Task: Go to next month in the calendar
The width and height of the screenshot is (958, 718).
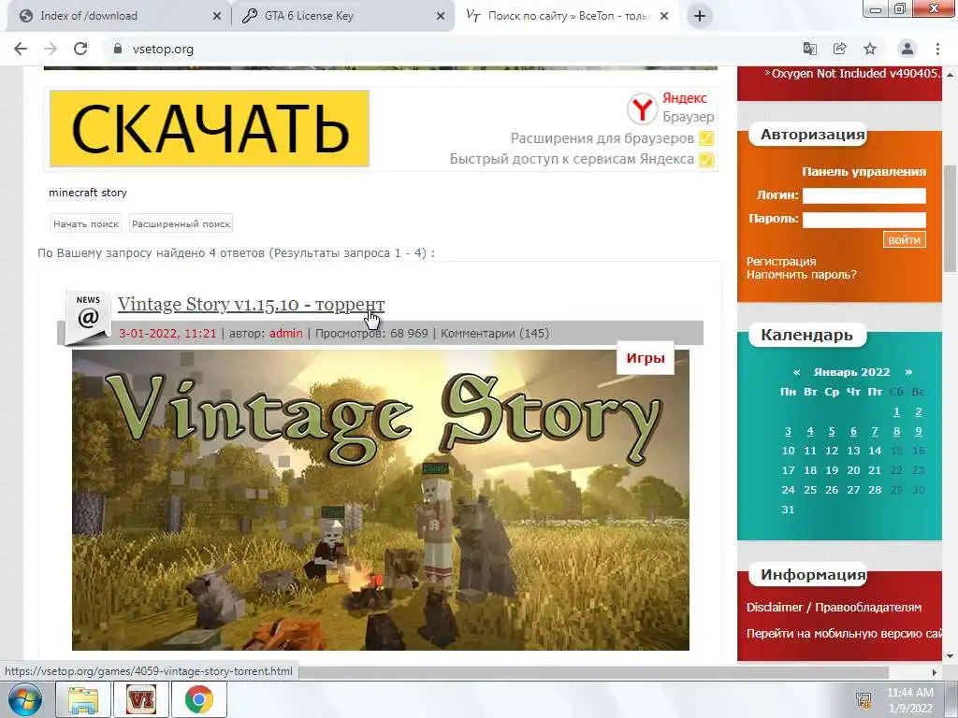Action: (908, 372)
